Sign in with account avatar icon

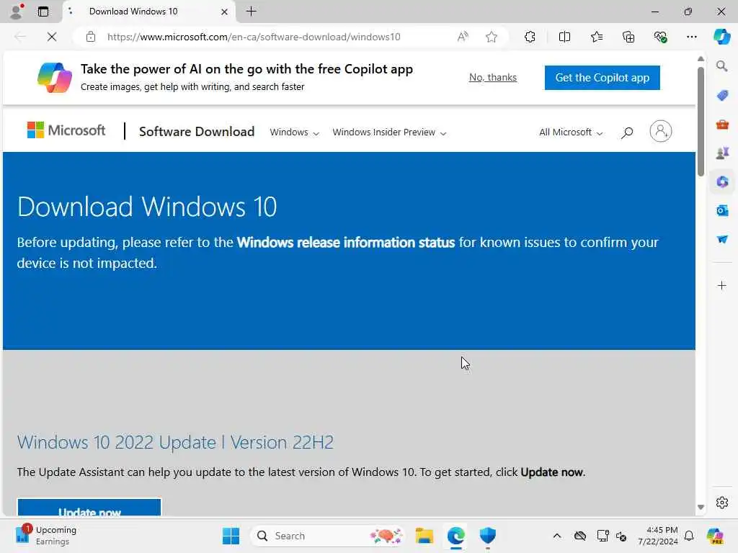tap(660, 131)
